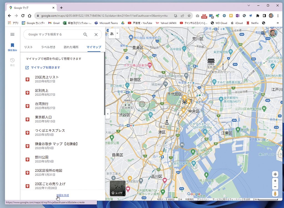The width and height of the screenshot is (284, 208).
Task: Reload the page with the refresh icon
Action: pos(23,16)
